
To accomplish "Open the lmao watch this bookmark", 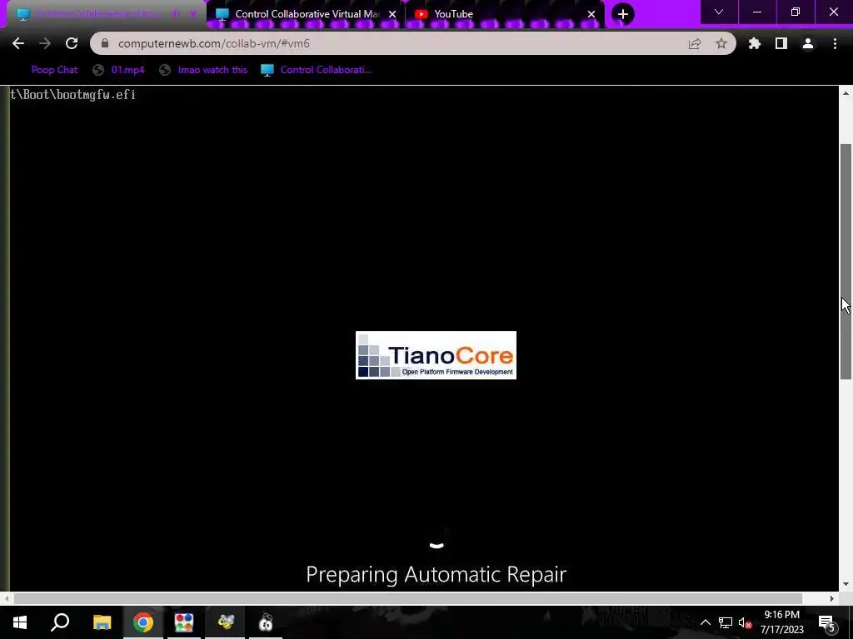I will click(203, 70).
